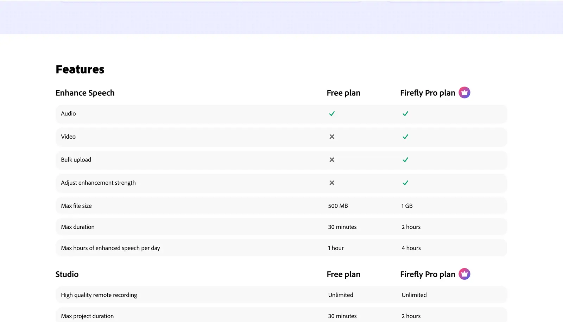Viewport: 563px width, 322px height.
Task: Click the Free plan X for Adjust enhancement strength
Action: pos(332,183)
